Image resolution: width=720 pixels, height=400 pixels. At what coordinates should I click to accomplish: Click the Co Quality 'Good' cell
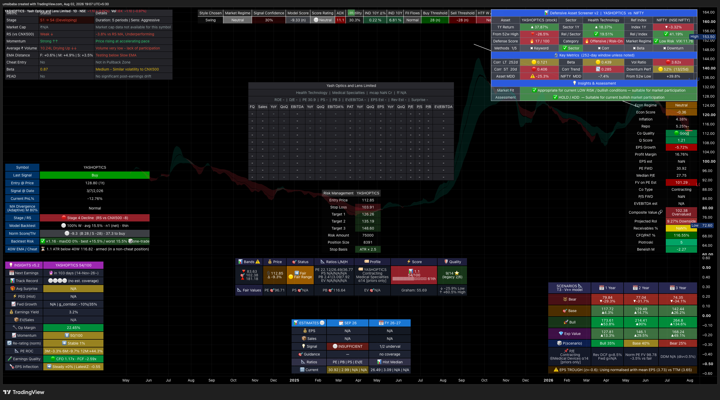click(x=681, y=133)
